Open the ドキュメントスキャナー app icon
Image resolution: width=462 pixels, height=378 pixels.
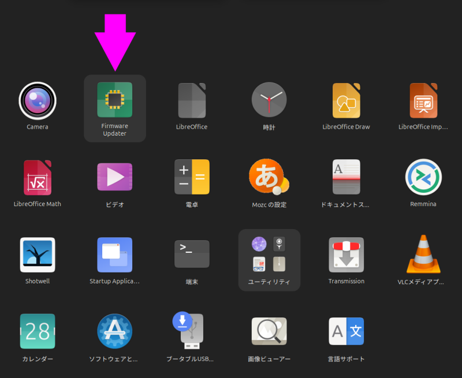click(x=346, y=177)
